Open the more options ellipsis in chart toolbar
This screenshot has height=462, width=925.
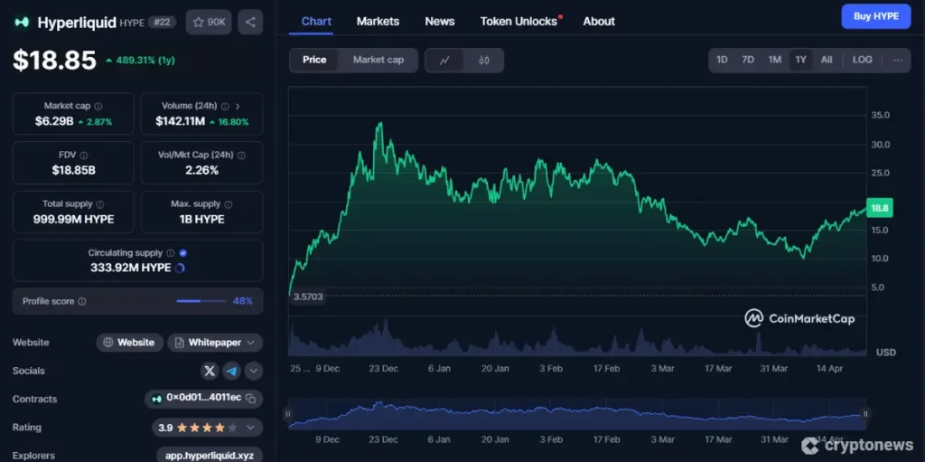(x=897, y=60)
